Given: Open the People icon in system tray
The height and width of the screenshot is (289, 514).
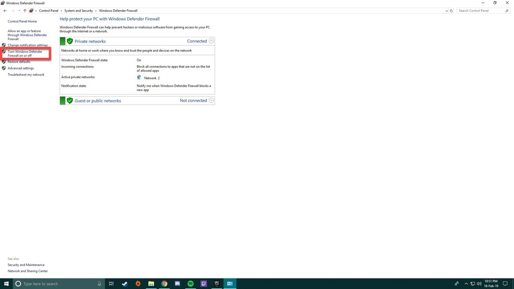Looking at the screenshot, I should 457,283.
